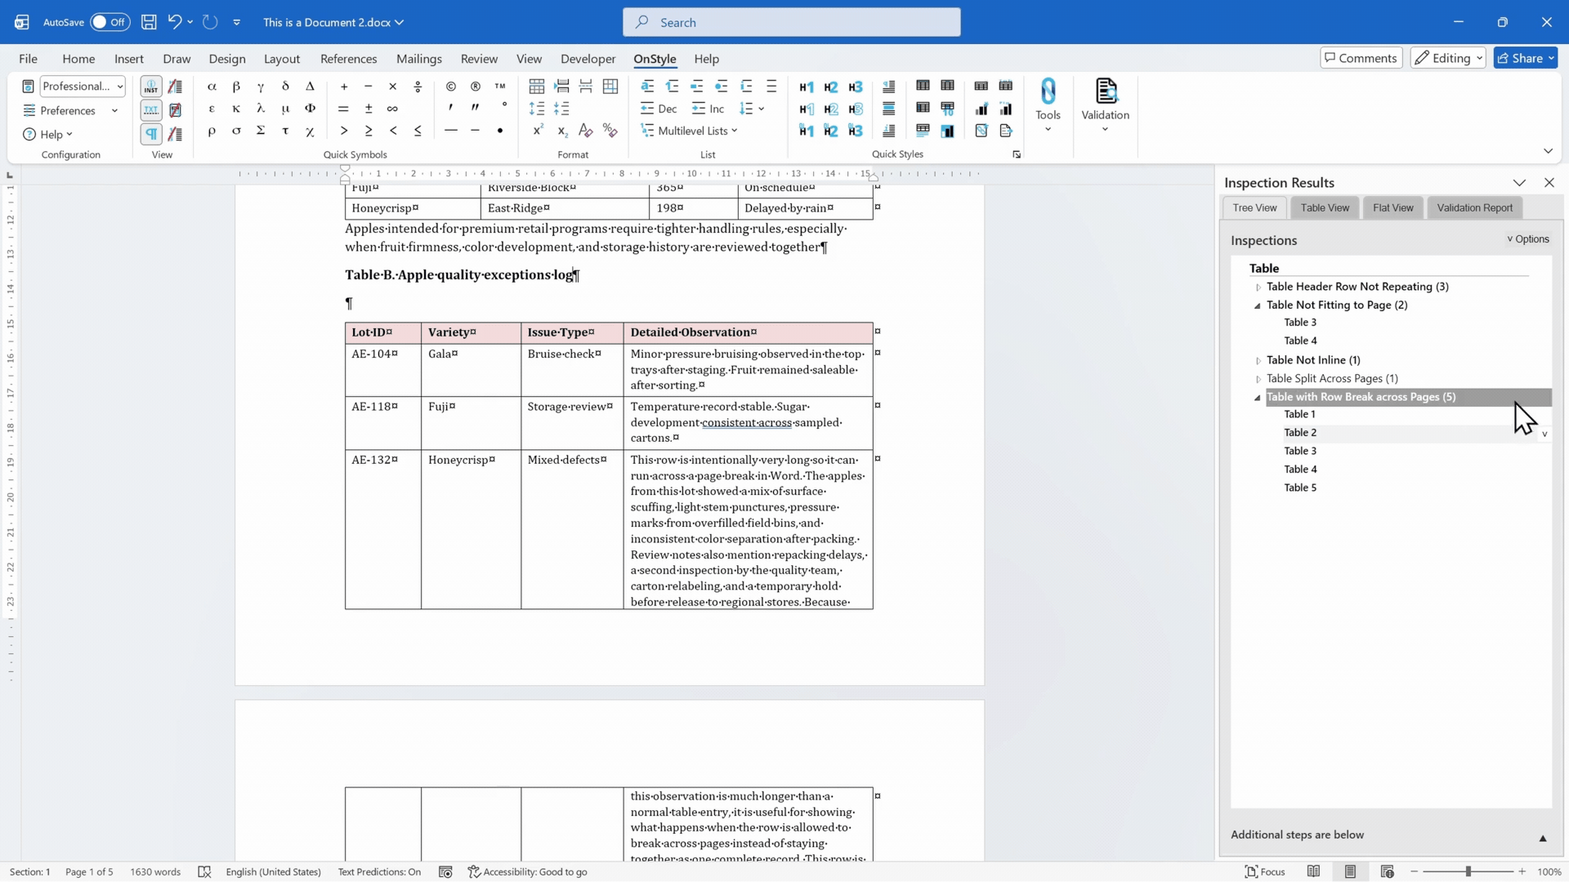Screen dimensions: 1569x882
Task: Open the Accessibility checker in status bar
Action: click(528, 871)
